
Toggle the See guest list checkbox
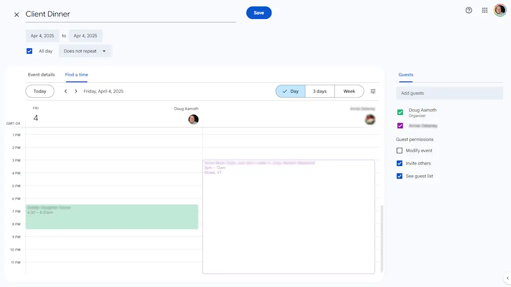(x=399, y=176)
